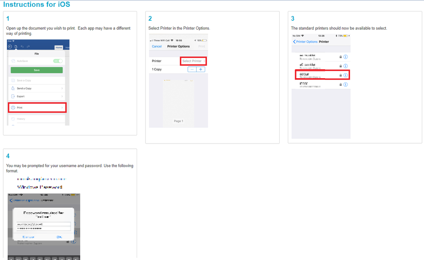Select the first printer in the list
The image size is (424, 260).
click(x=321, y=57)
